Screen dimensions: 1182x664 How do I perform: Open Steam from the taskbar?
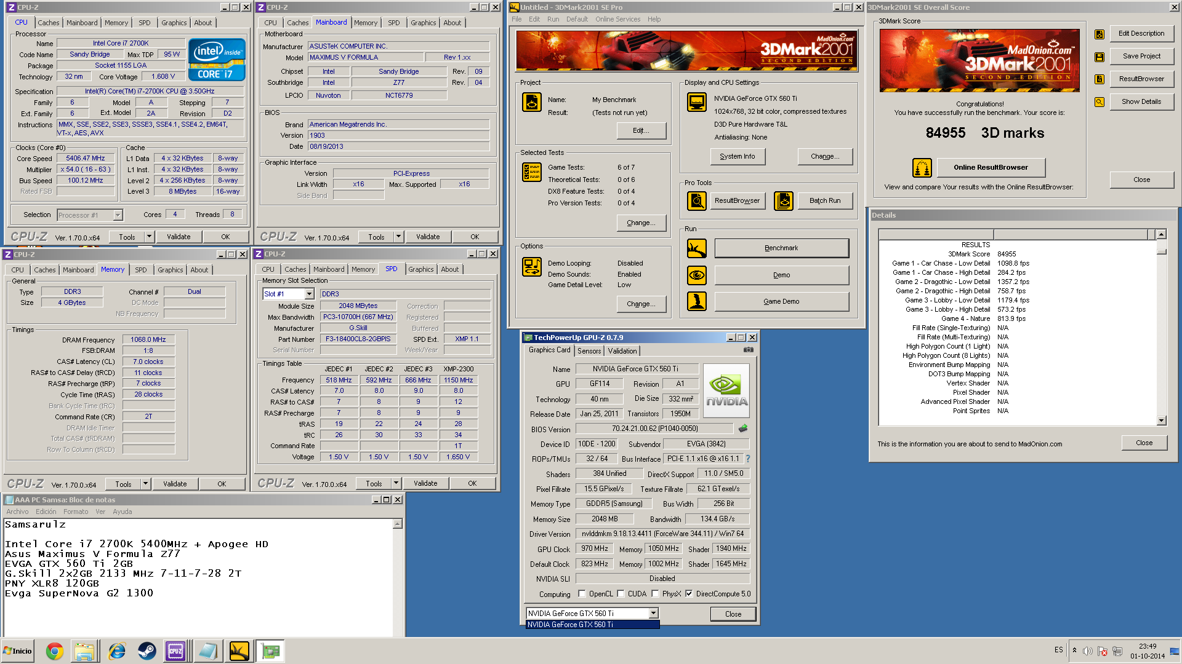click(147, 651)
